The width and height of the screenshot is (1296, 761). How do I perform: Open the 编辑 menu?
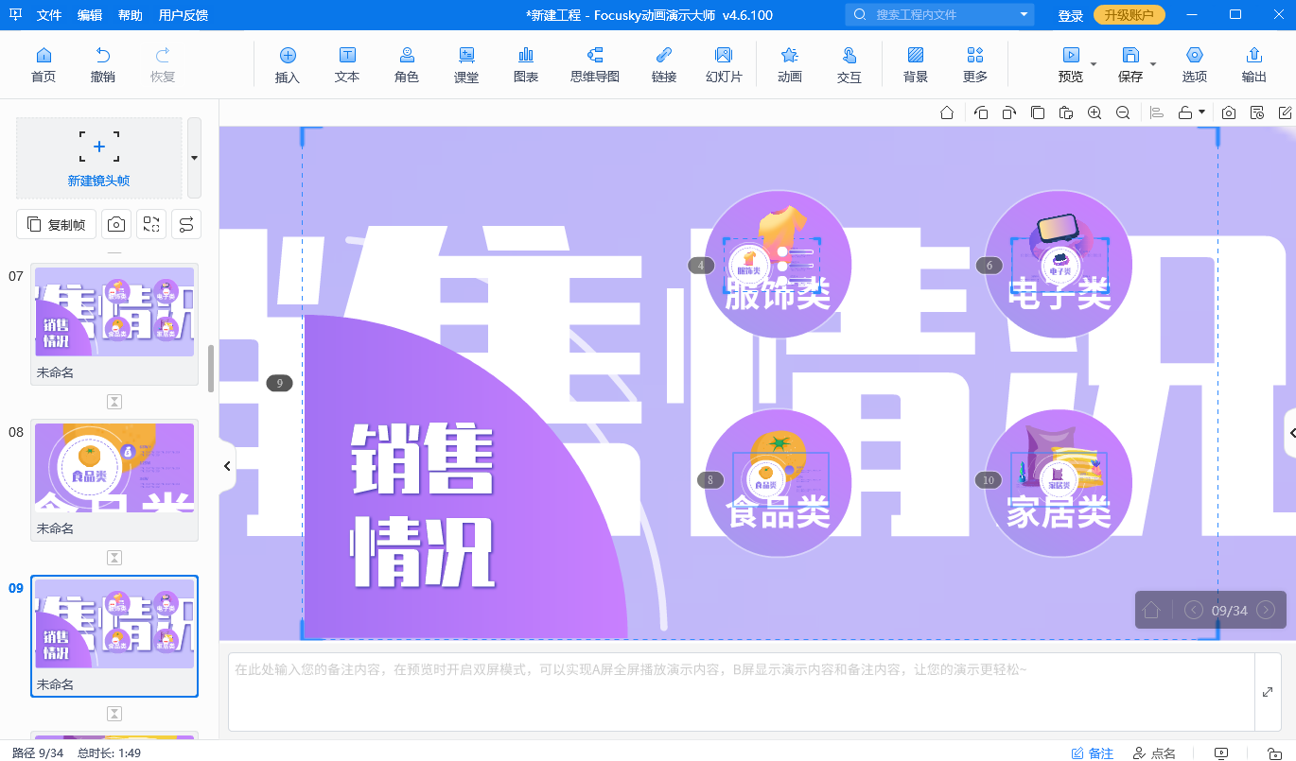[x=90, y=15]
